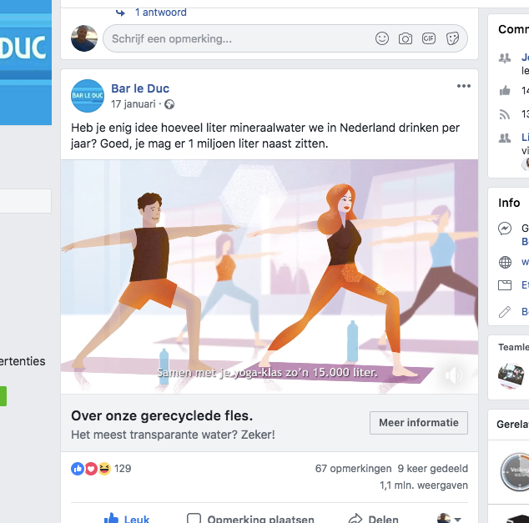Click the Opmerking plaatsen button
The height and width of the screenshot is (523, 529).
250,518
